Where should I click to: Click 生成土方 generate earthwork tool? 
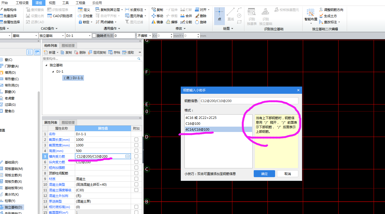click(x=328, y=16)
